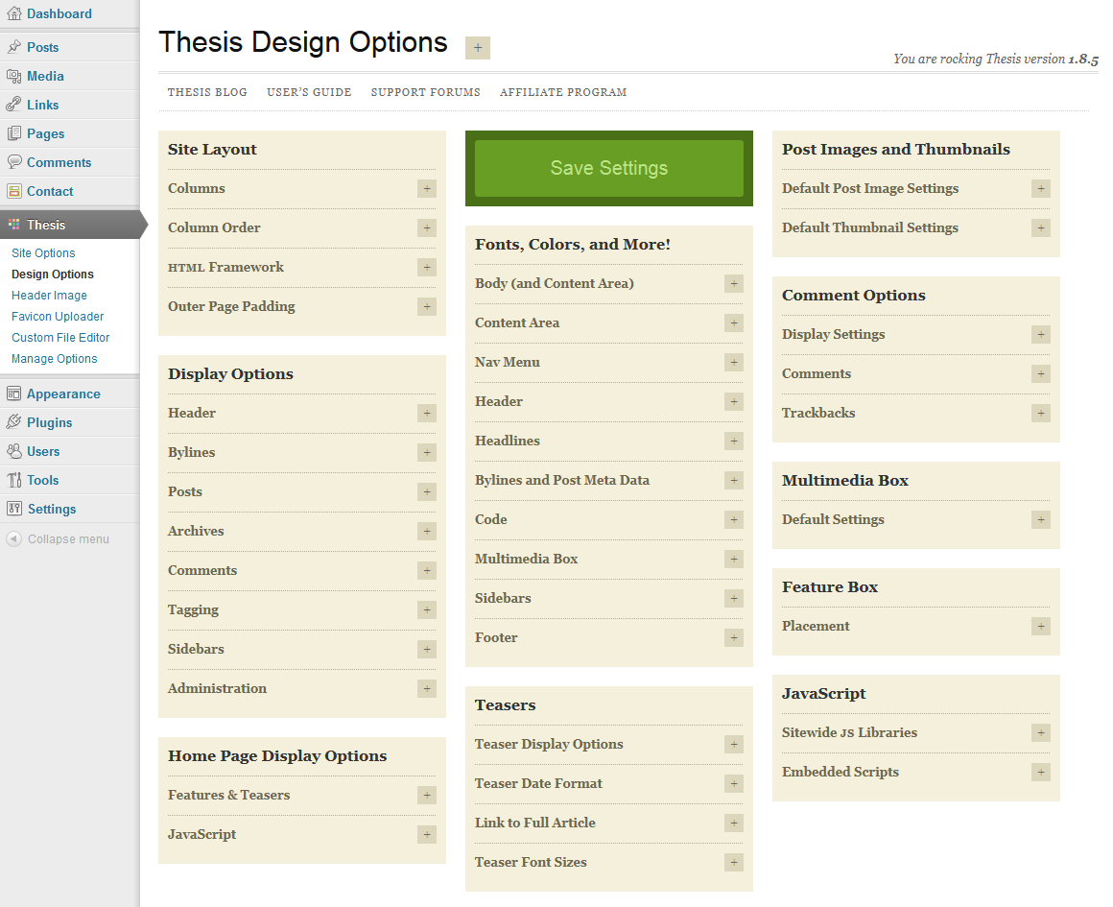Click Link to Full Article label

tap(535, 823)
